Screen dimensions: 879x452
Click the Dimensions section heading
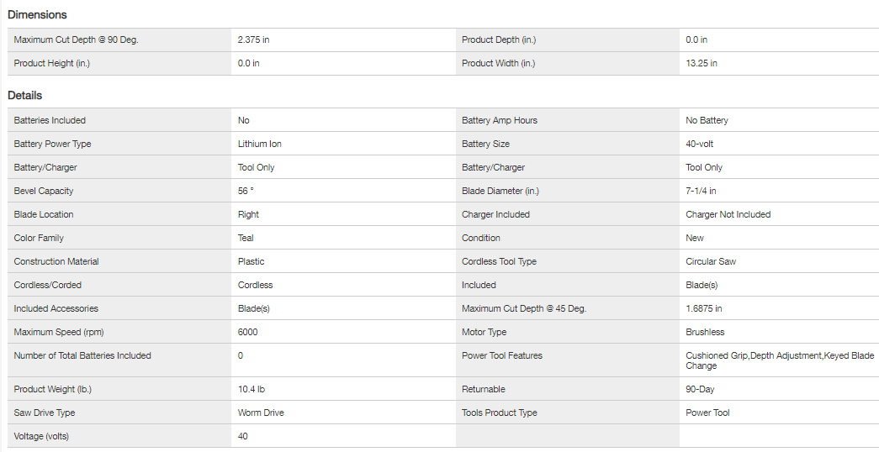coord(37,15)
